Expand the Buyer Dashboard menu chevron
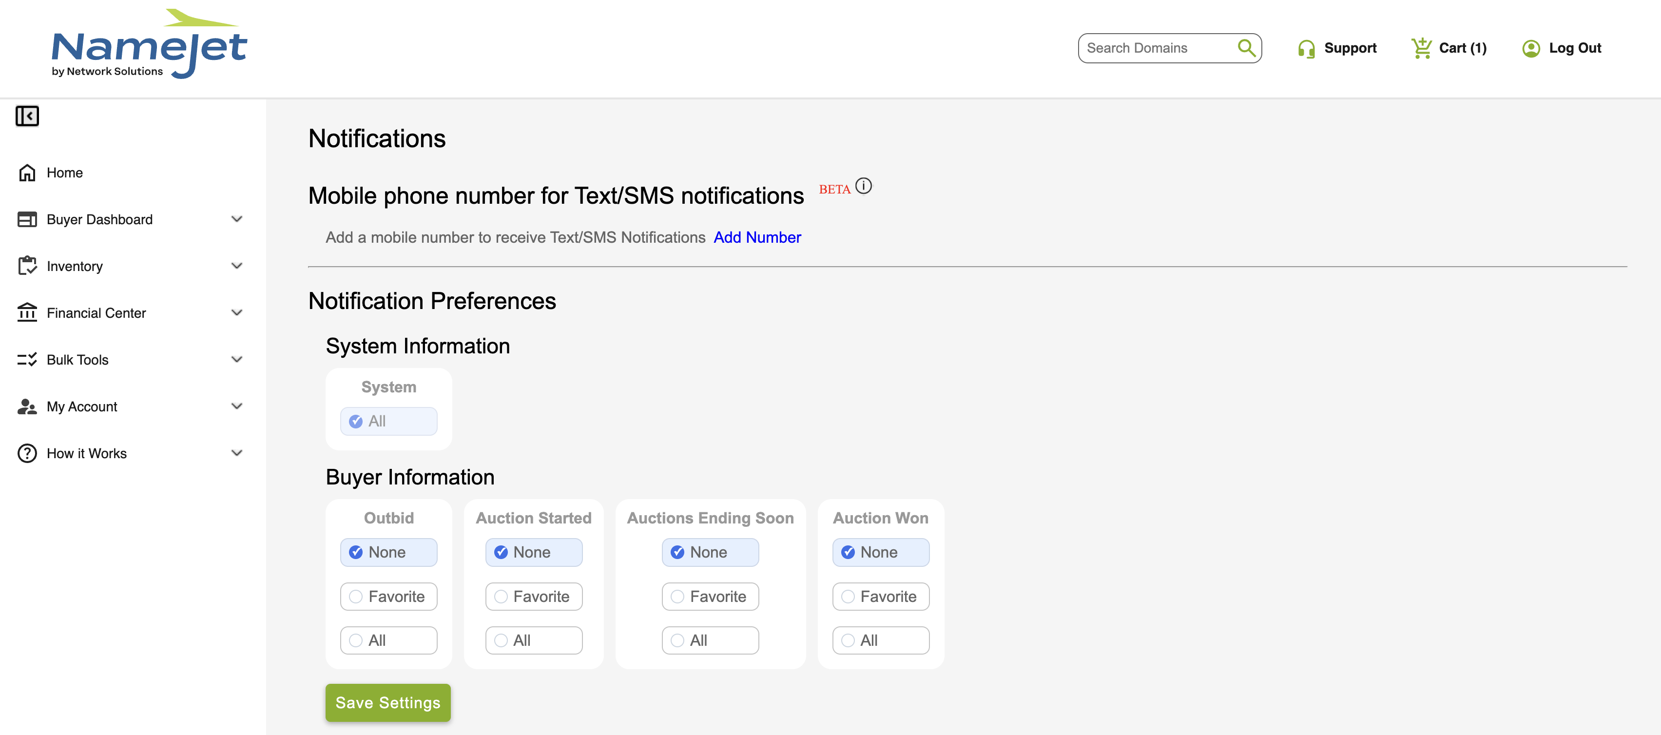Image resolution: width=1661 pixels, height=735 pixels. coord(237,219)
